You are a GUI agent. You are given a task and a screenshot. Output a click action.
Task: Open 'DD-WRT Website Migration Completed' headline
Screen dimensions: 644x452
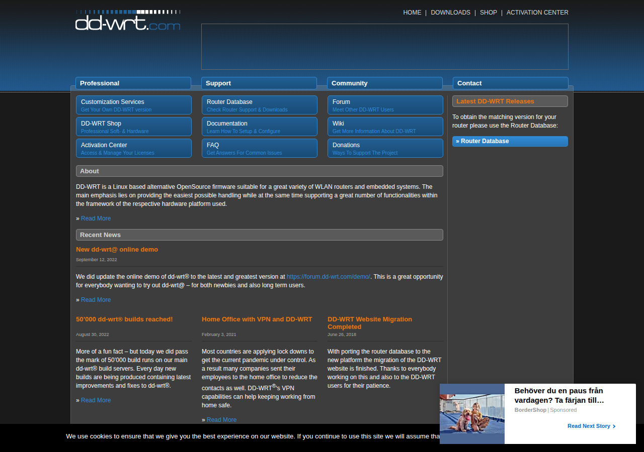click(x=370, y=323)
